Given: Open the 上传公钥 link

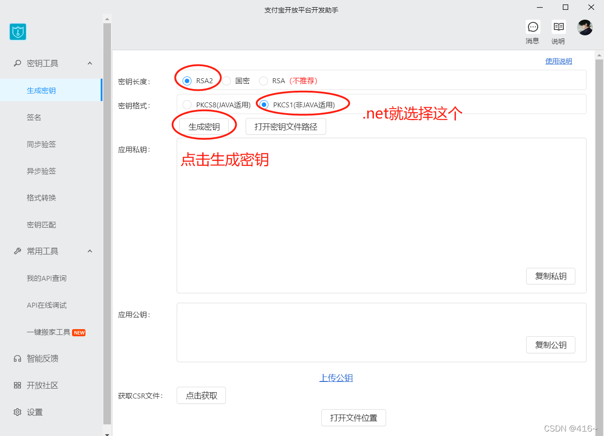Looking at the screenshot, I should (x=336, y=378).
